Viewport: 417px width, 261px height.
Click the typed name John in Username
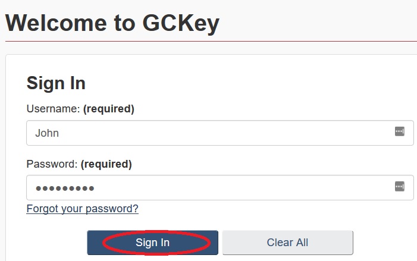coord(47,133)
